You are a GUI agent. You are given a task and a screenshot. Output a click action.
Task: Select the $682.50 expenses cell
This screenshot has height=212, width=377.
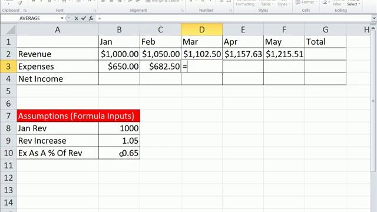(160, 67)
